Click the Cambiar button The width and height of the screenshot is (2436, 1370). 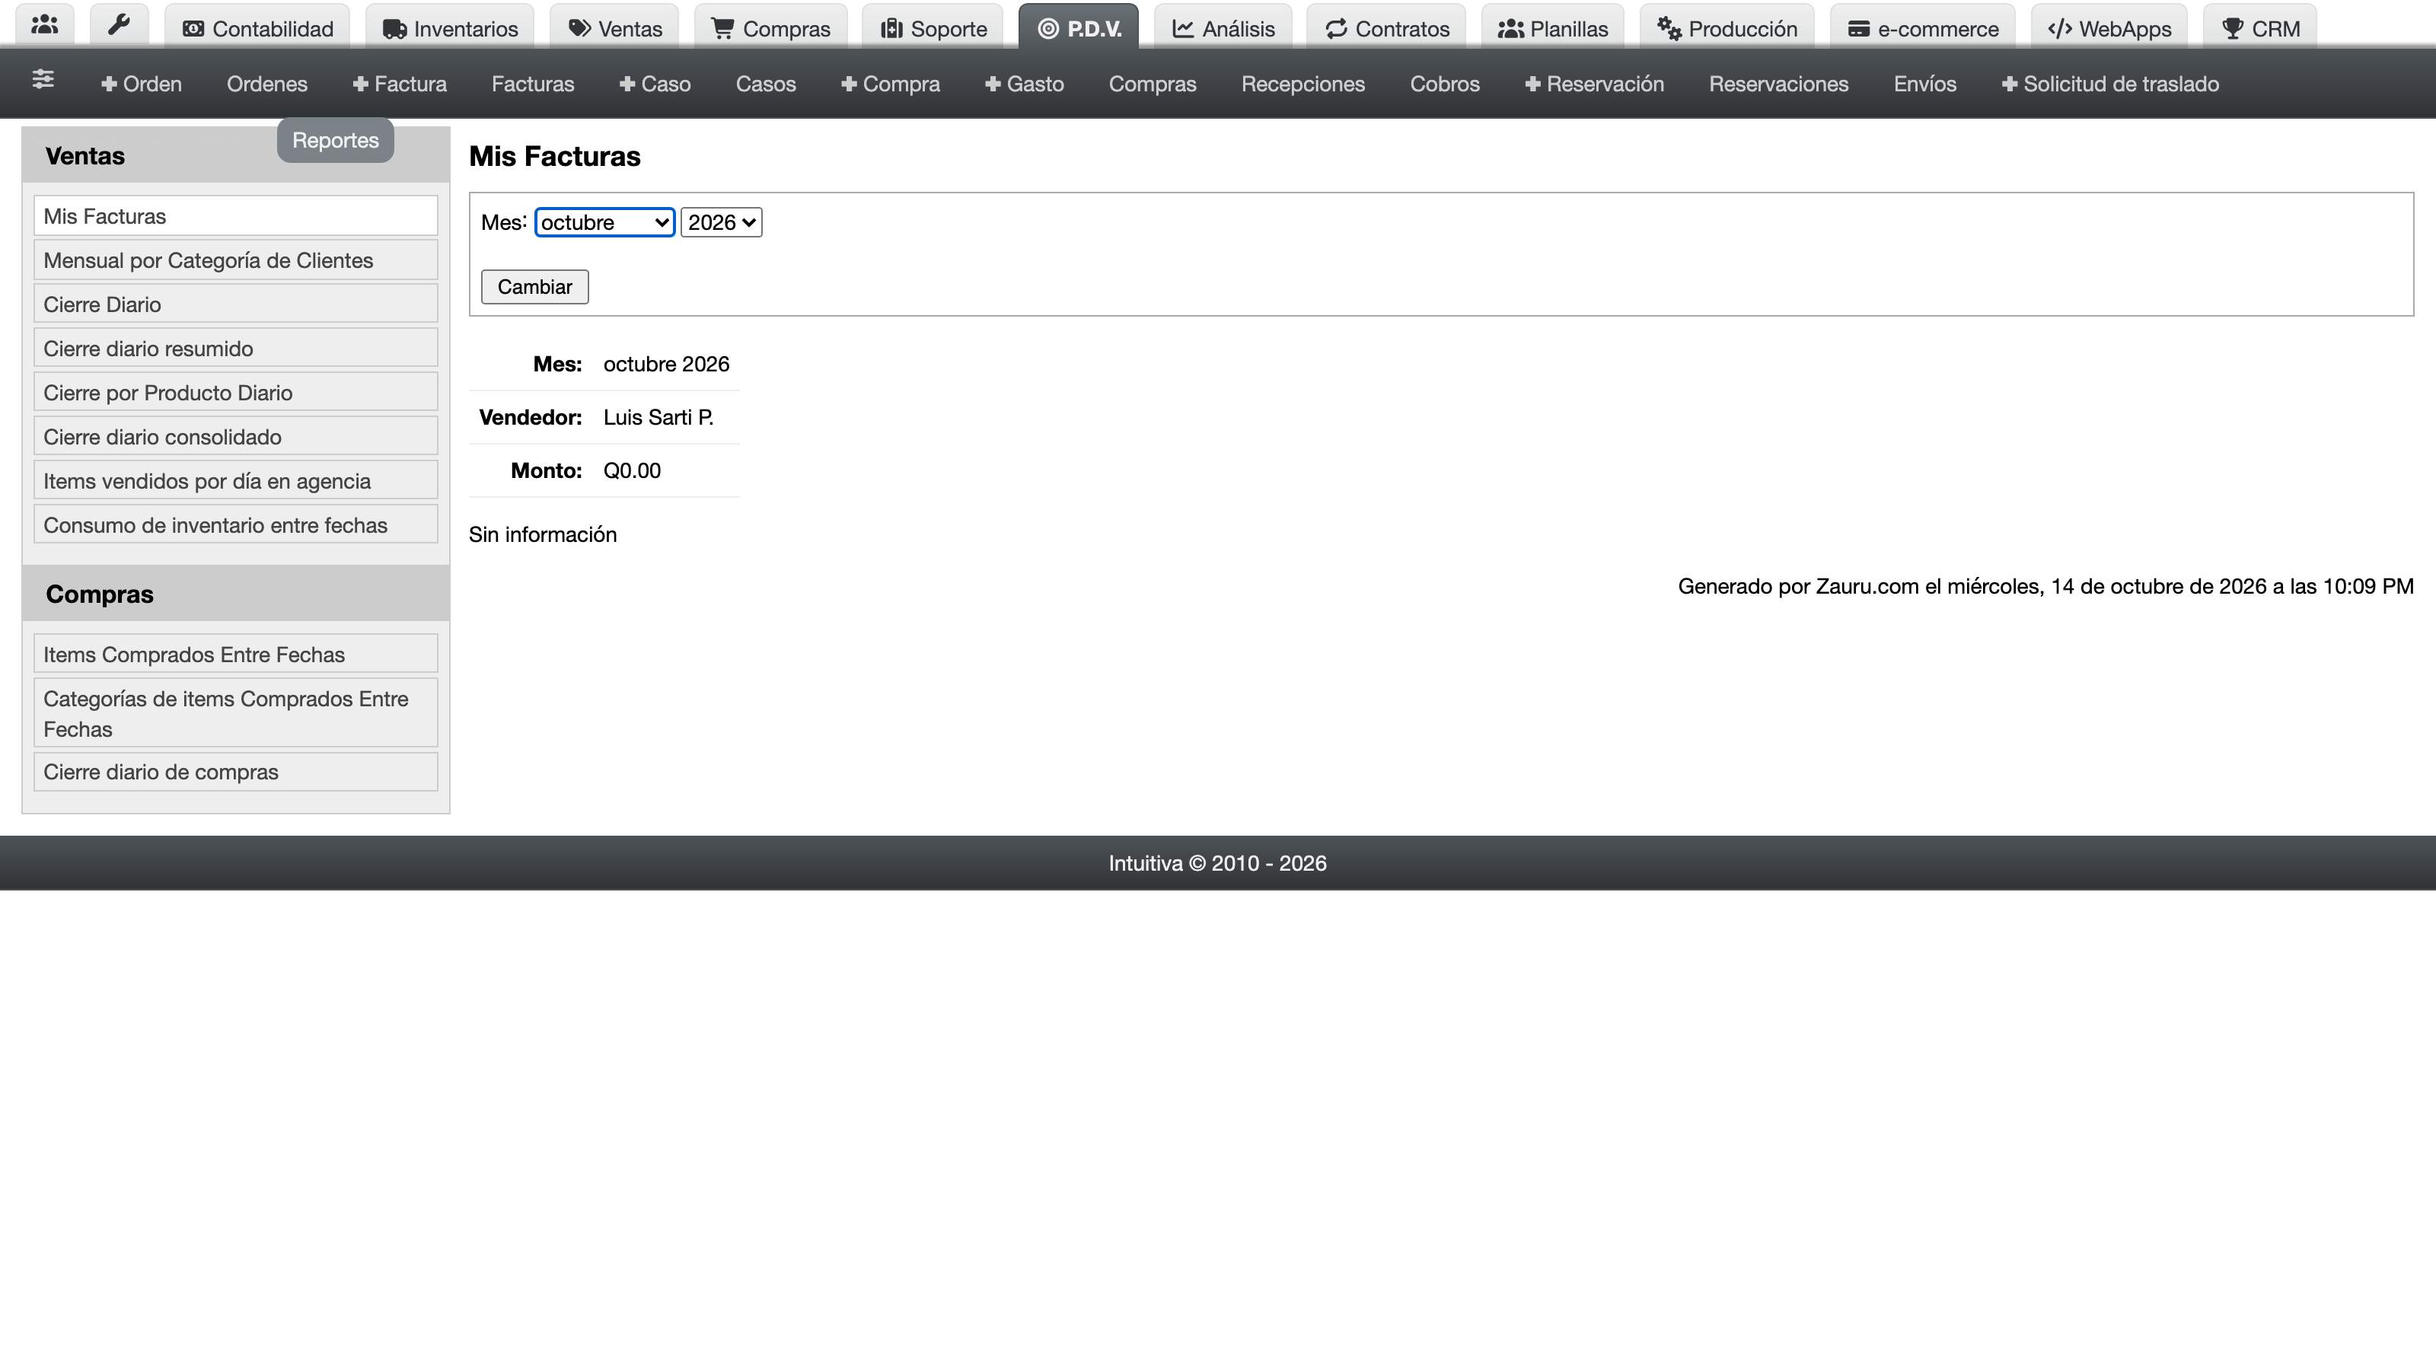[x=534, y=286]
